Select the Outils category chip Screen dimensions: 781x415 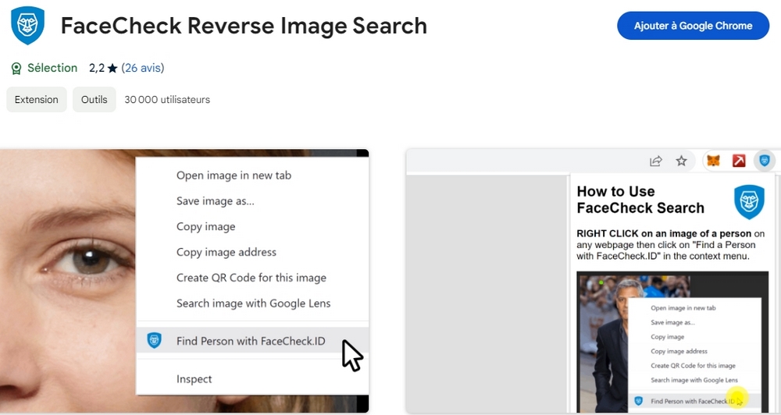click(x=95, y=100)
